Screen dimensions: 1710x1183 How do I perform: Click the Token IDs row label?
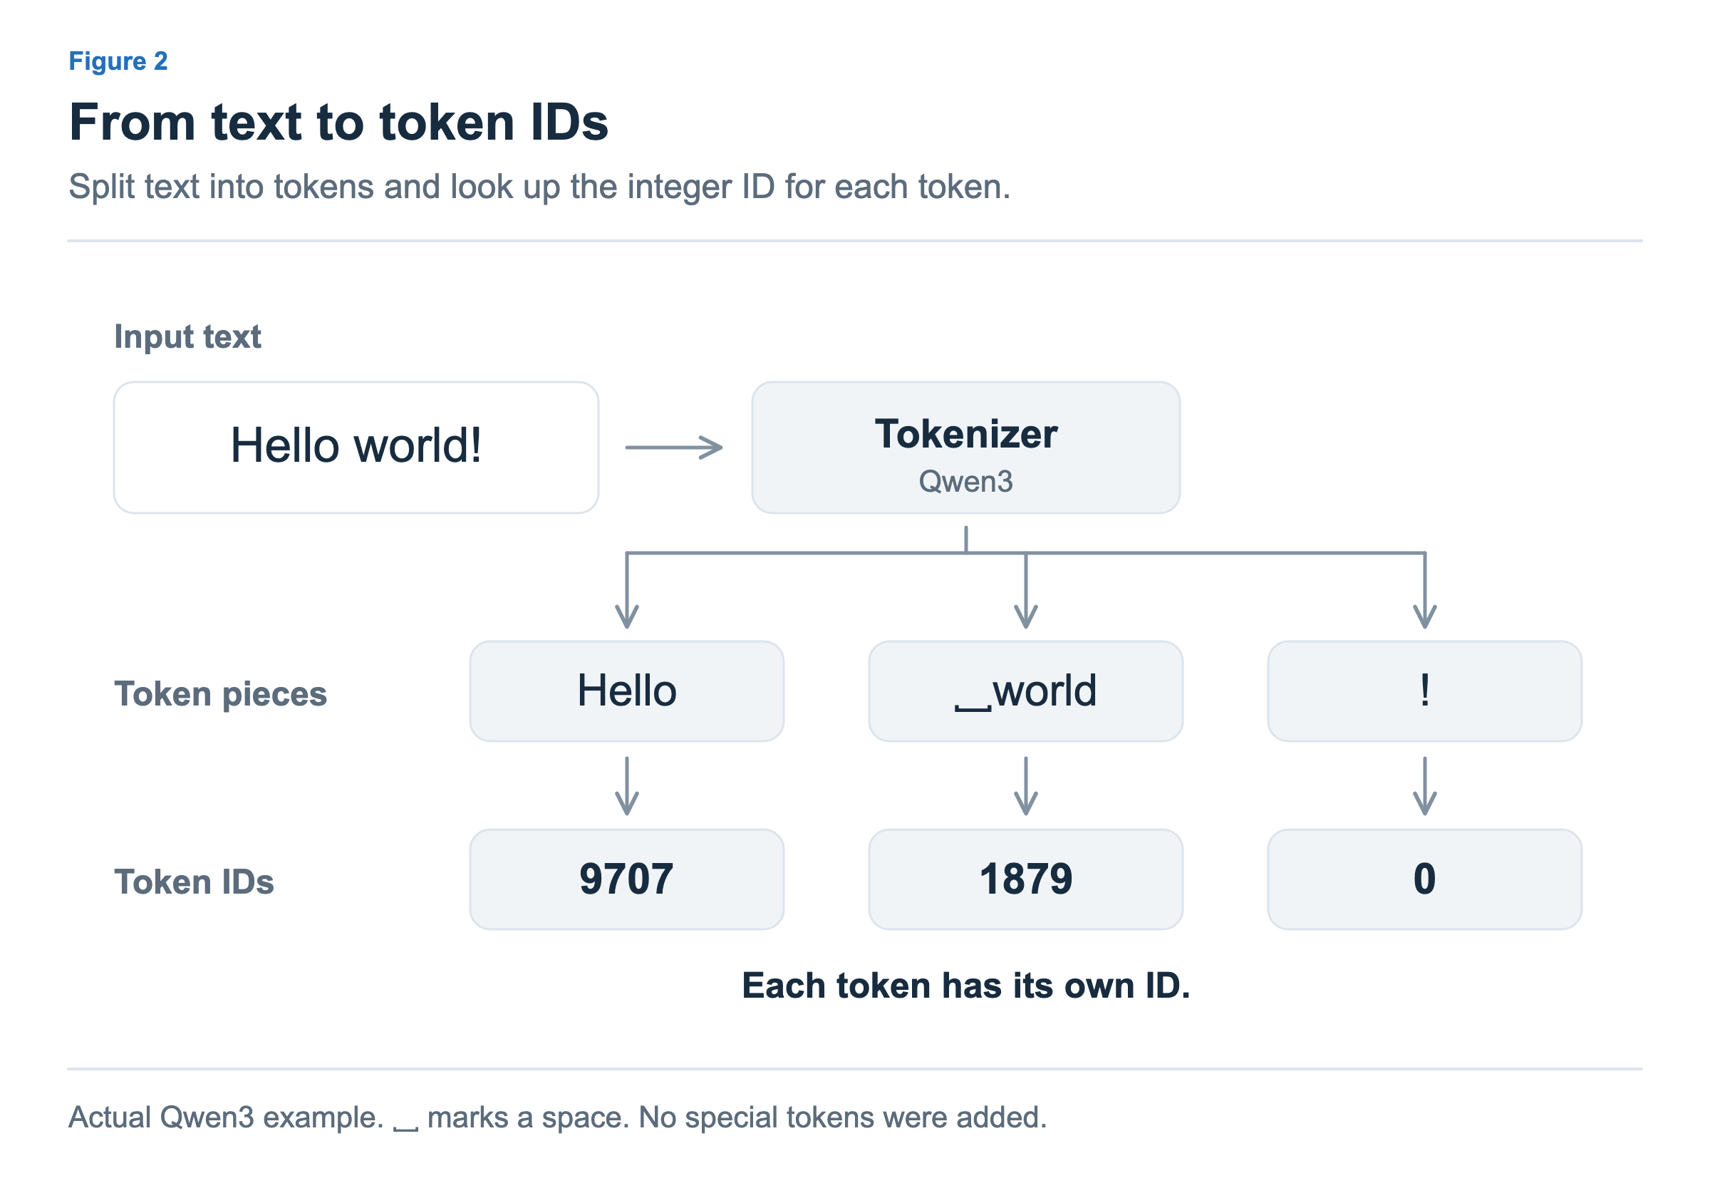click(x=193, y=882)
